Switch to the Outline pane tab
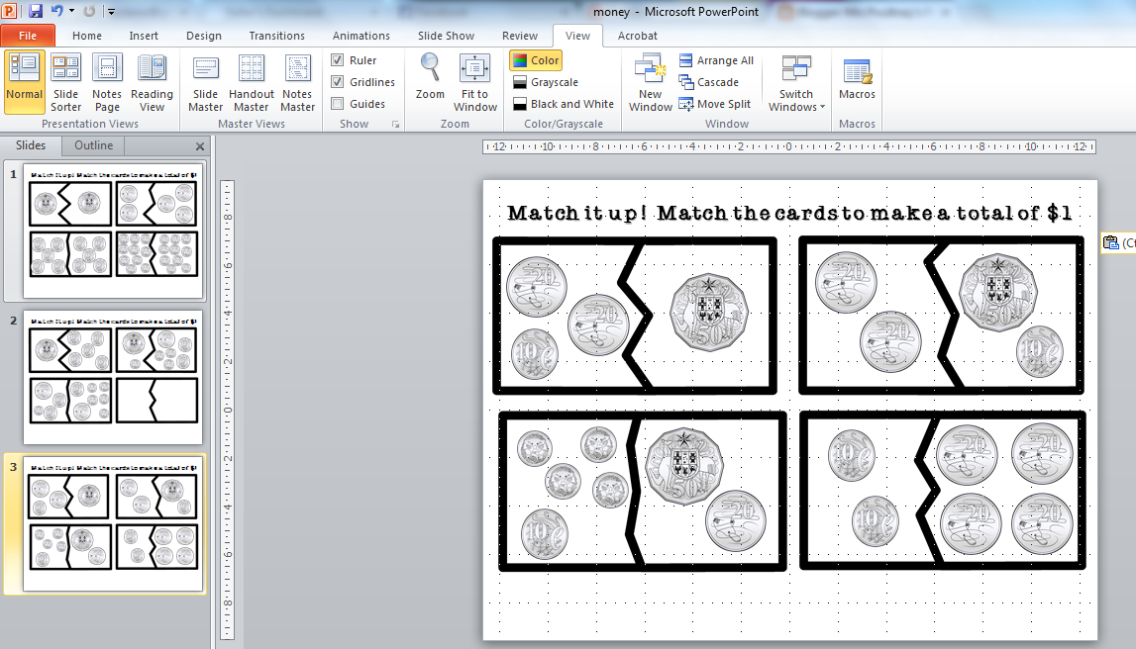The image size is (1136, 649). (93, 145)
